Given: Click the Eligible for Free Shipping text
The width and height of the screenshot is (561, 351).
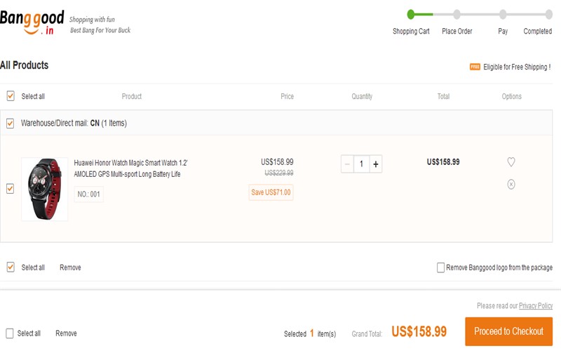Looking at the screenshot, I should [x=517, y=67].
